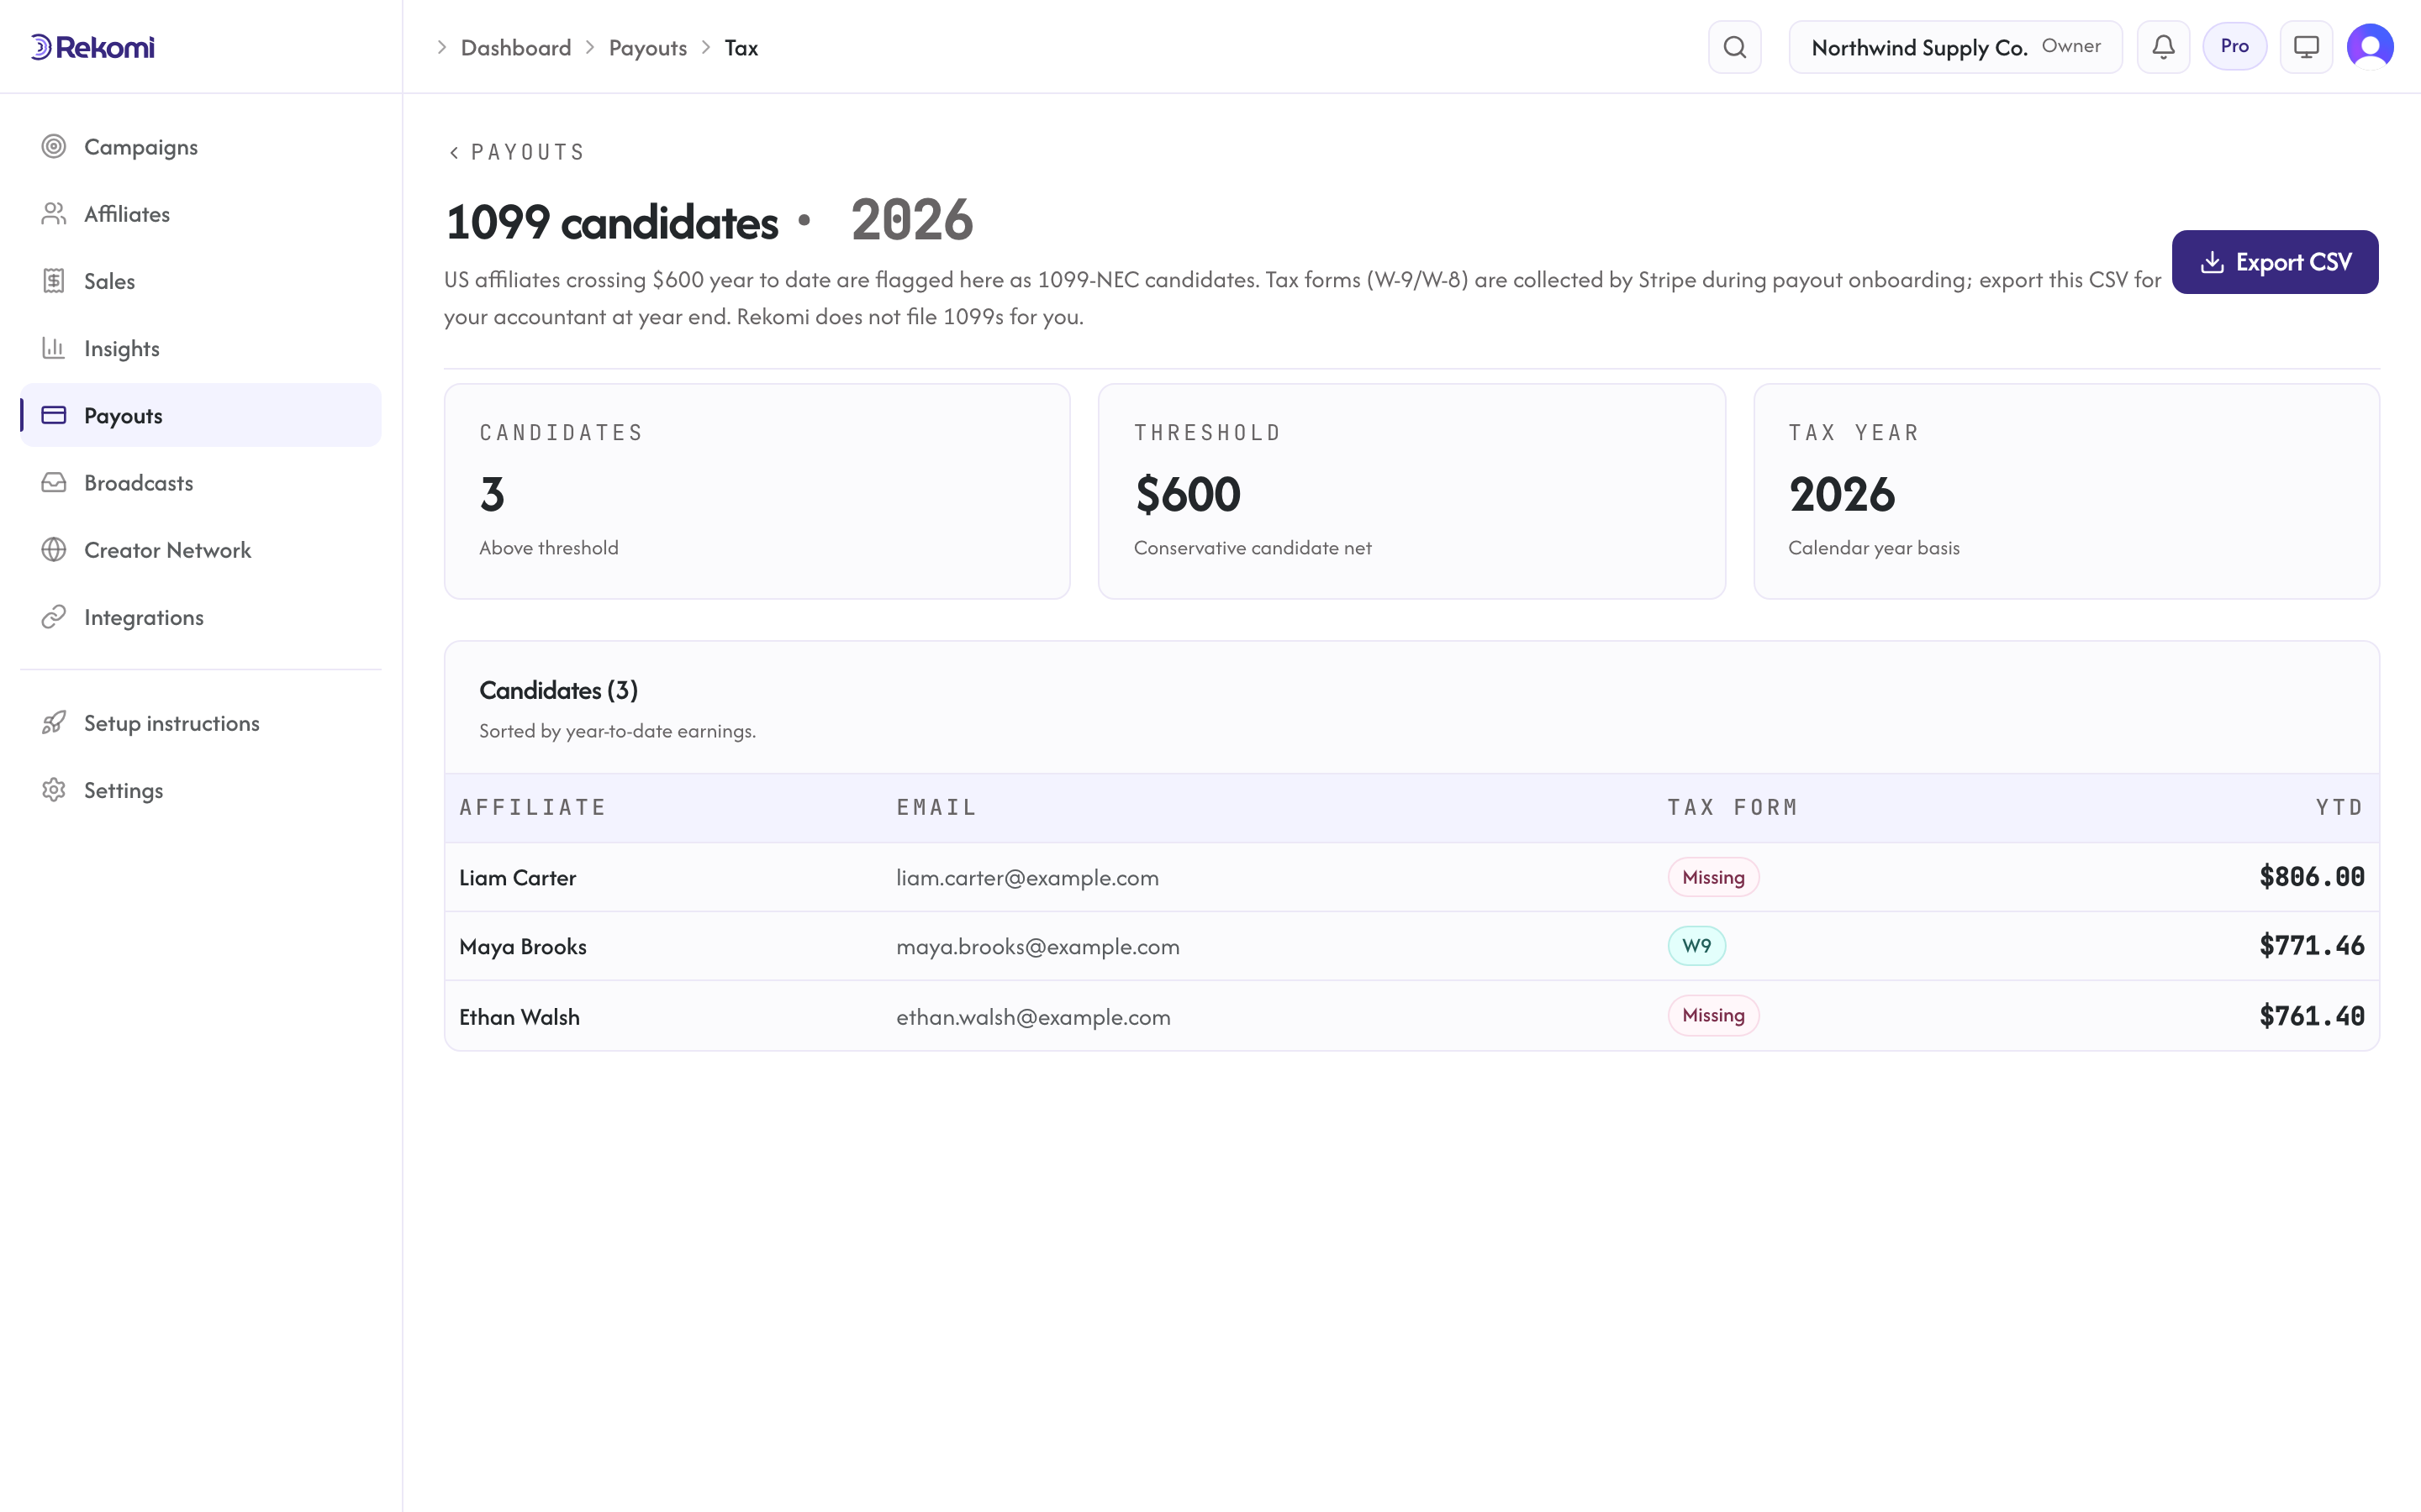Click the $761.40 YTD value
Viewport: 2421px width, 1512px height.
tap(2312, 1016)
